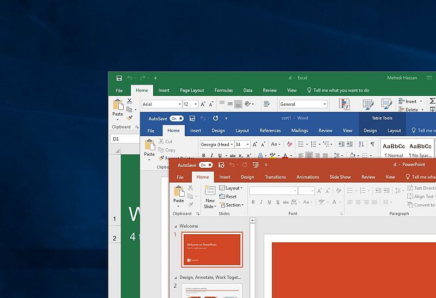The width and height of the screenshot is (436, 298).
Task: Click the Save icon in Excel title bar
Action: tap(119, 78)
